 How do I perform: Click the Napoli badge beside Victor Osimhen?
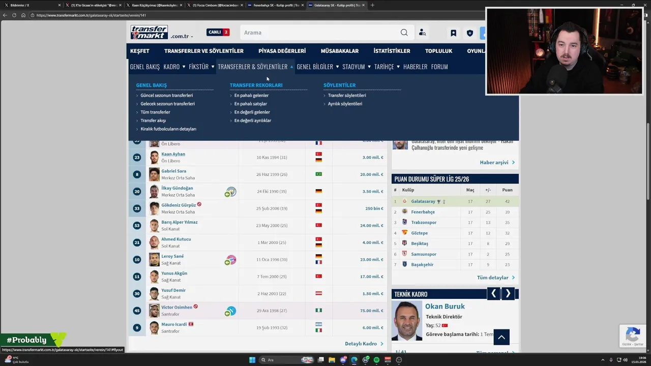pyautogui.click(x=231, y=311)
